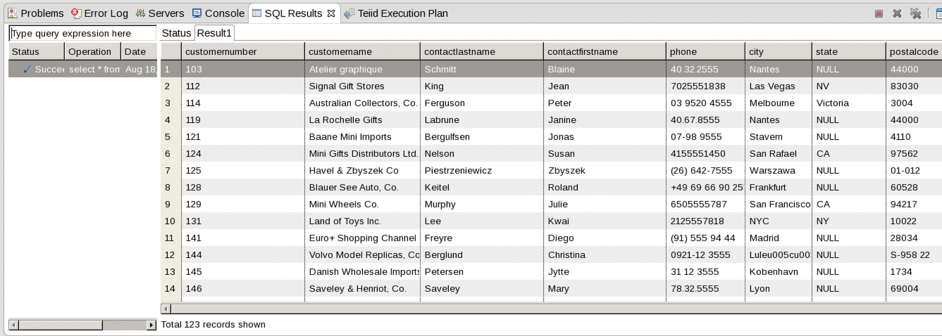Image resolution: width=942 pixels, height=336 pixels.
Task: Close all results using double-X toolbar icon
Action: pos(916,13)
